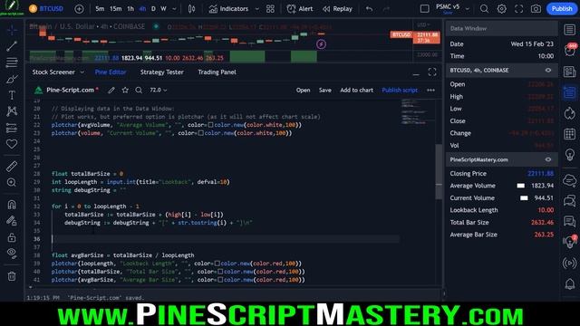Open the patterns tool group
Screen dimensions: 580x326
12,111
